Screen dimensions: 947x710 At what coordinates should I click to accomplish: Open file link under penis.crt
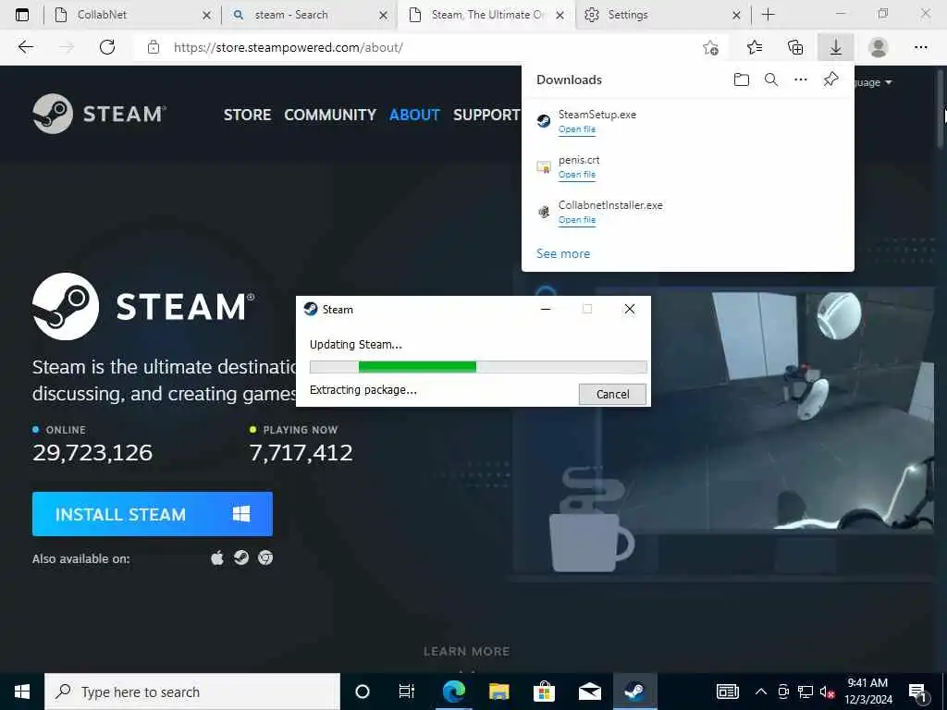577,175
